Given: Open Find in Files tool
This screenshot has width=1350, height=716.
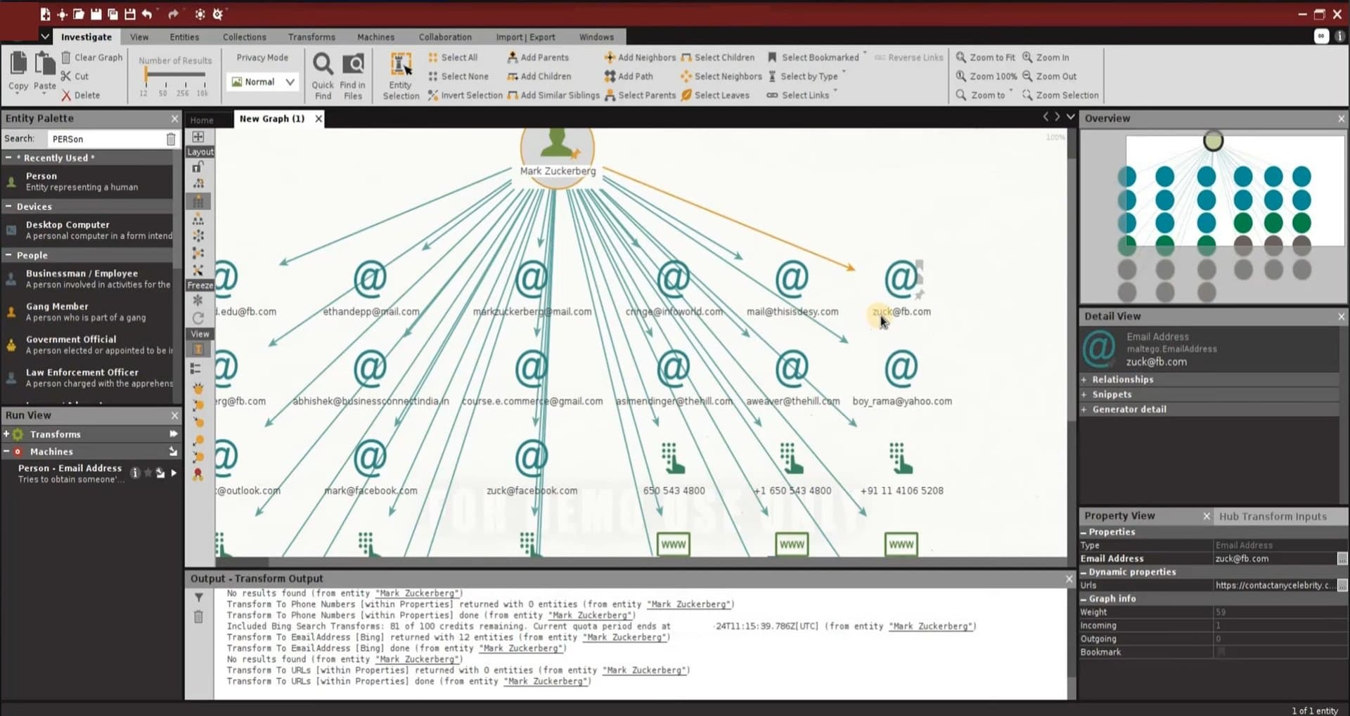Looking at the screenshot, I should [x=353, y=76].
